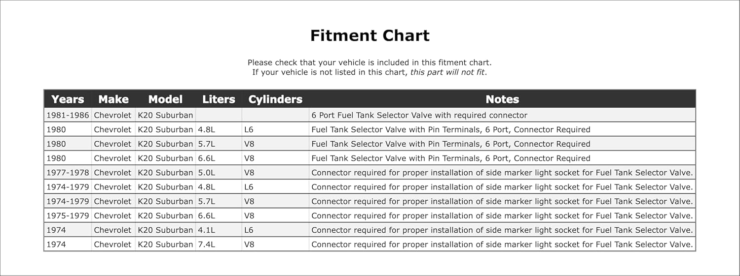This screenshot has height=276, width=740.
Task: Click the note "6 Port Fuel Tank Selector Valve with required connector"
Action: click(419, 116)
